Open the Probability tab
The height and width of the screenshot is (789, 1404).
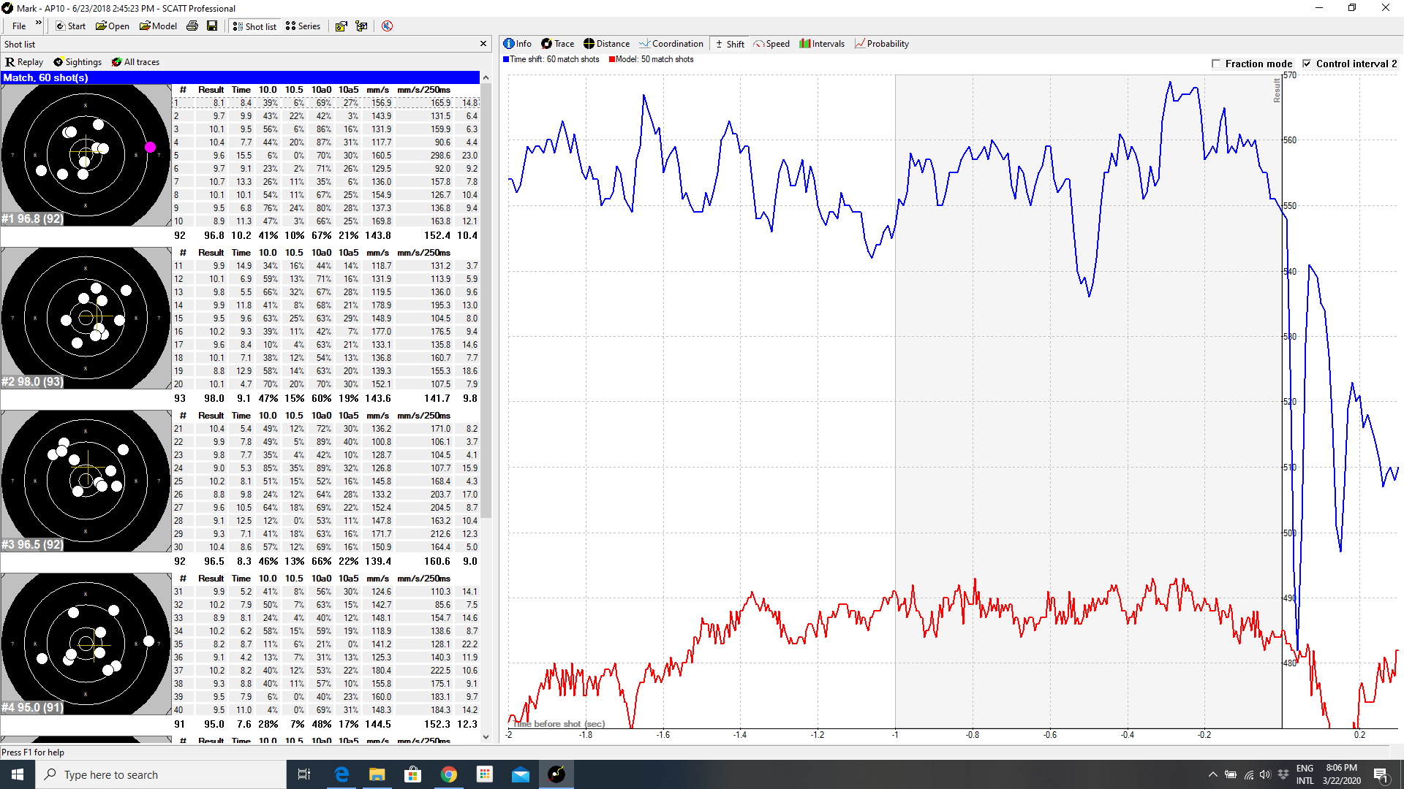coord(882,44)
